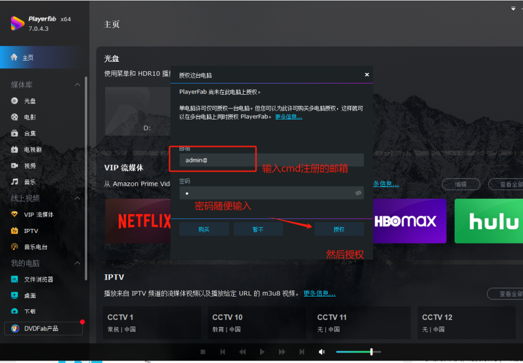
Task: Open 更多信息 link in VIP 流媒体 section
Action: tap(386, 184)
